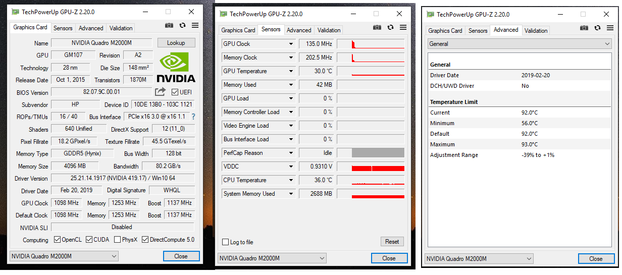The width and height of the screenshot is (622, 275).
Task: Click refresh icon in Sensors window
Action: tap(390, 27)
